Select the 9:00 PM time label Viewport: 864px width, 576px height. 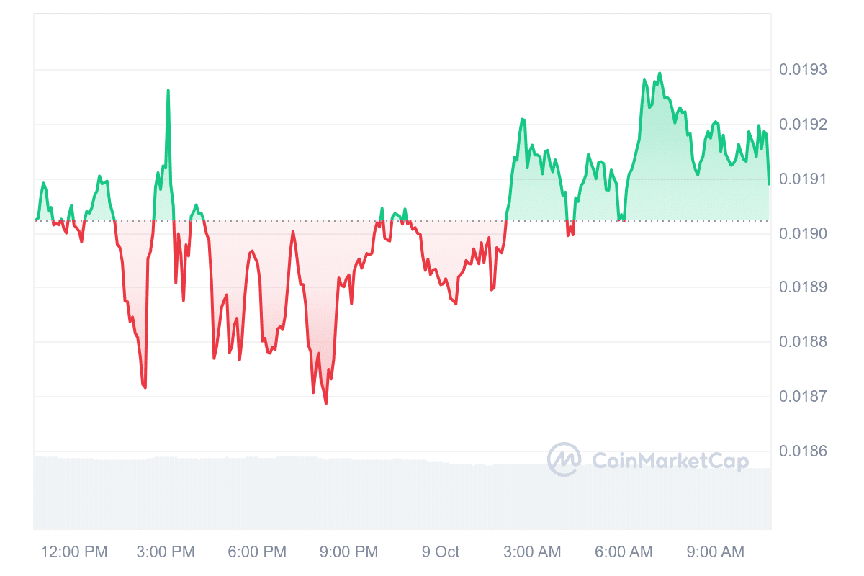(348, 552)
